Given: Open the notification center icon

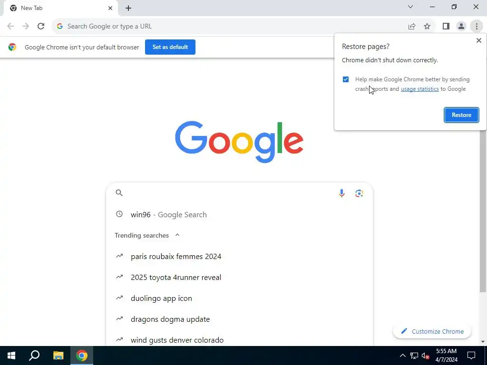Looking at the screenshot, I should pyautogui.click(x=471, y=355).
